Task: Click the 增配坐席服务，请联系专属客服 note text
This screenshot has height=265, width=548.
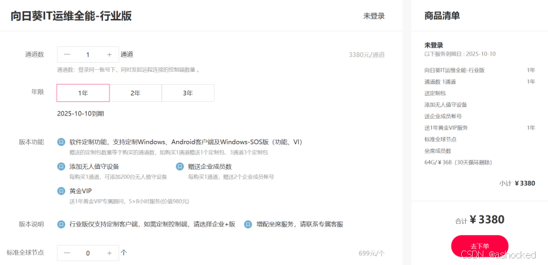Action: point(300,224)
